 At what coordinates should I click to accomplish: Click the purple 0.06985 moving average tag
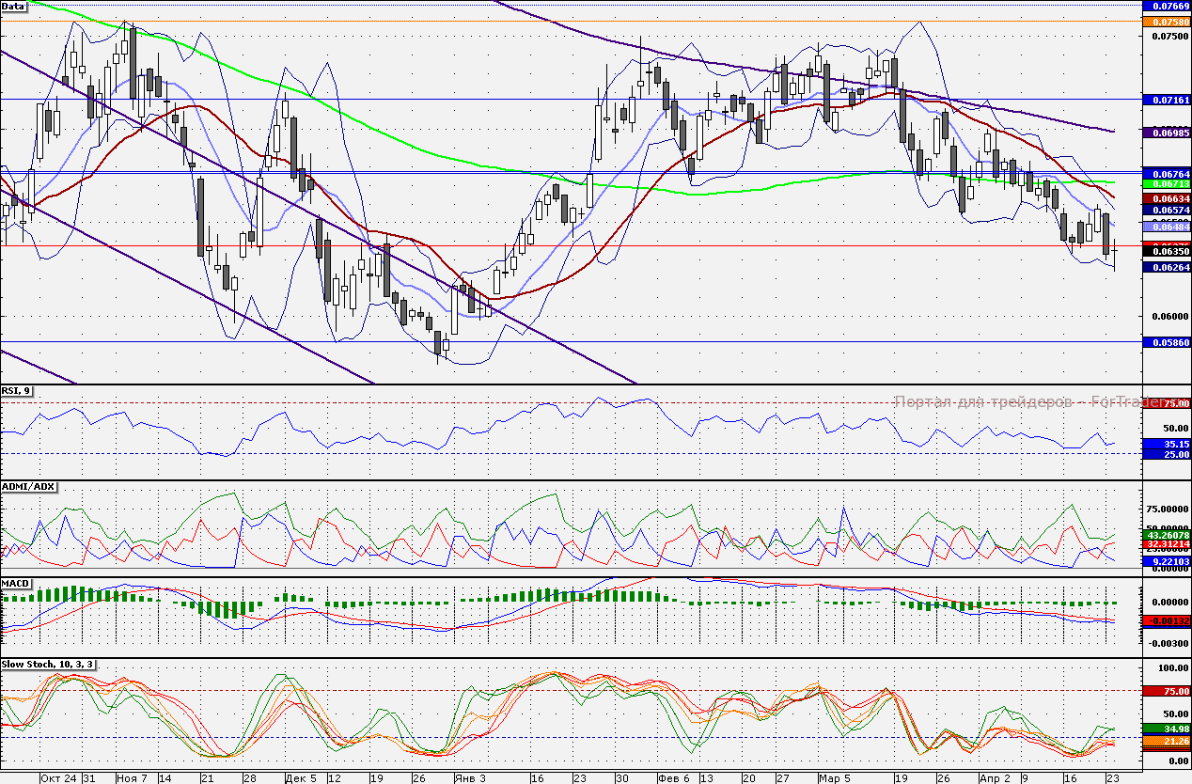point(1166,133)
